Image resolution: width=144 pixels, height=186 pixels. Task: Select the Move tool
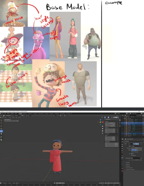click(x=1, y=126)
